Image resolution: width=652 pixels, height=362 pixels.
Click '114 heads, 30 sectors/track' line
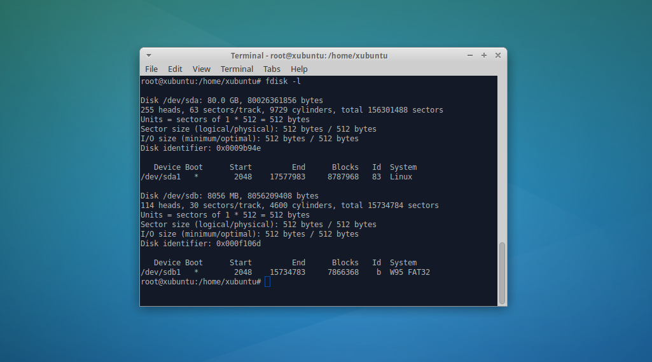289,205
